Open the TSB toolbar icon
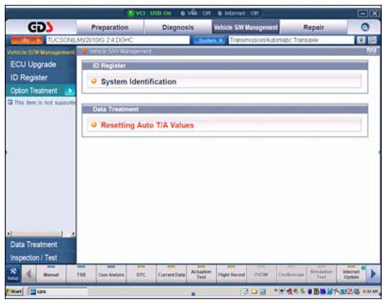Viewport: 388px width, 306px height. pos(81,273)
